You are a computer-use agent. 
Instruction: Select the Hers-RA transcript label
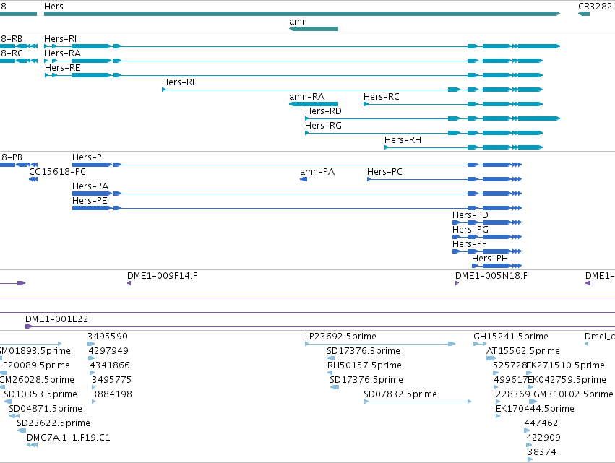[x=62, y=53]
